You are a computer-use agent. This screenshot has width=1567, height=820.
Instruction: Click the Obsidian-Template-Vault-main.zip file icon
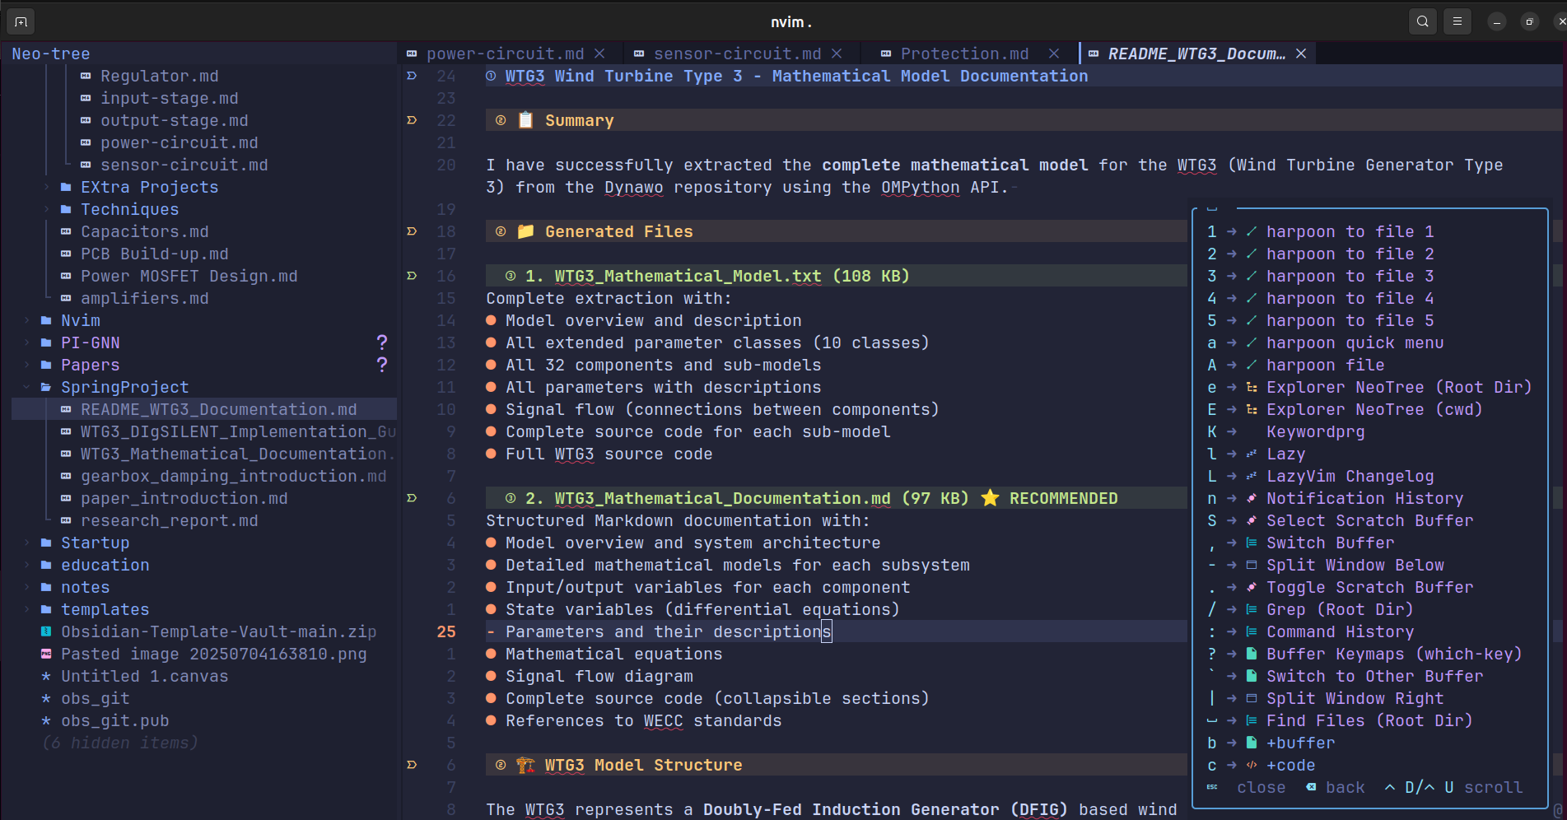pyautogui.click(x=46, y=631)
